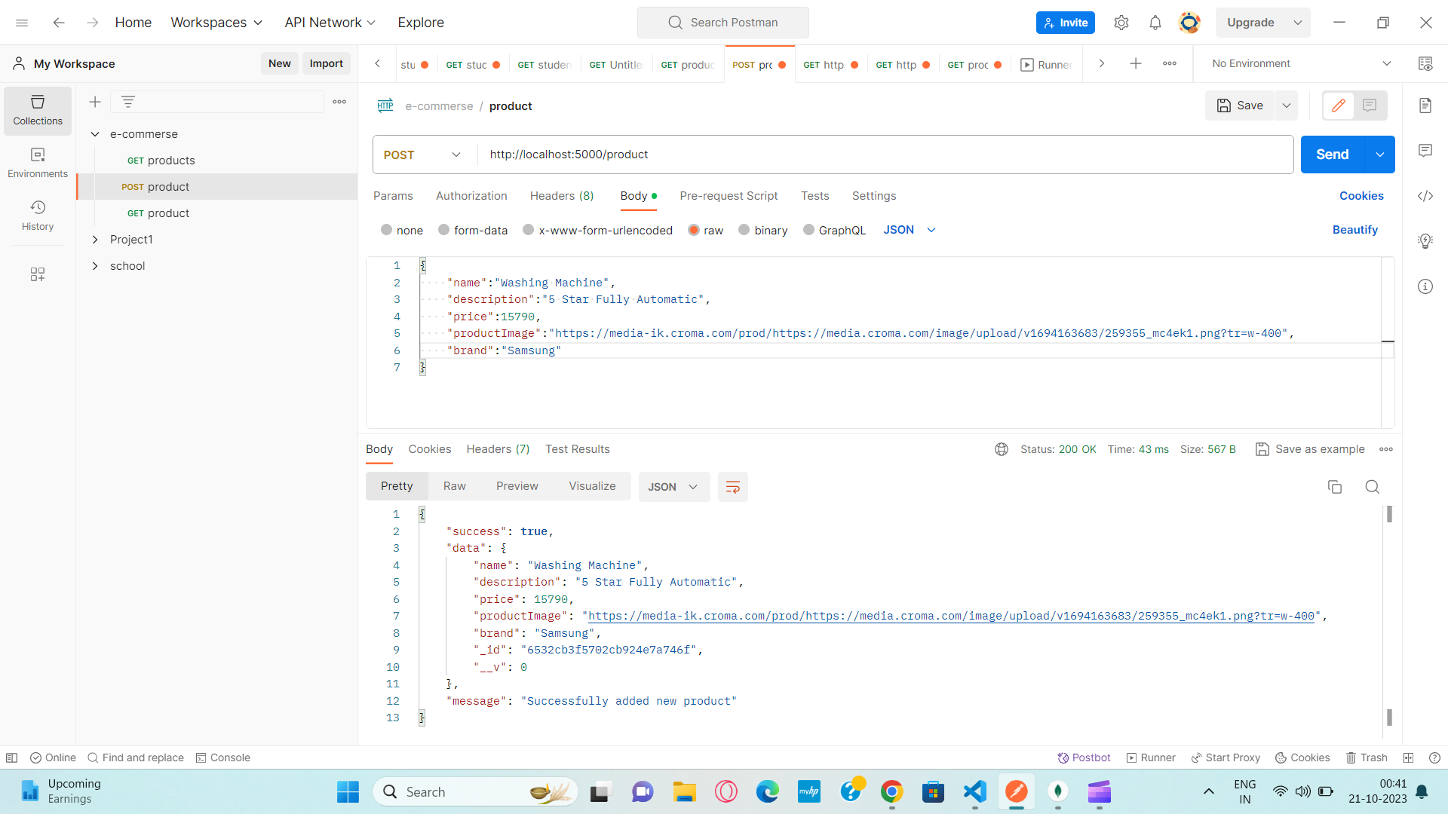1448x814 pixels.
Task: Open the Documentation panel on right sidebar
Action: click(1425, 106)
